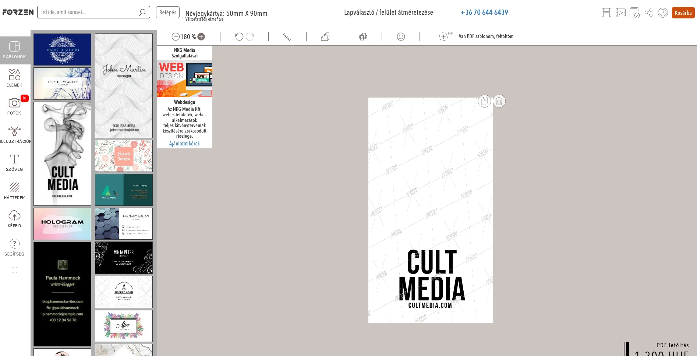697x356 pixels.
Task: Click the 180 % zoom value
Action: tap(188, 37)
